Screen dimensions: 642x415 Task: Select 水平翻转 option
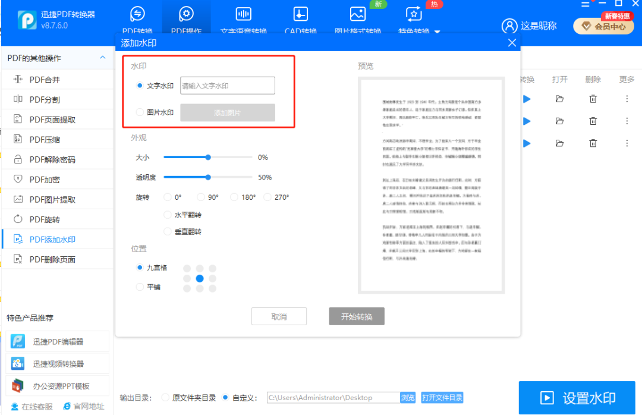coord(168,215)
